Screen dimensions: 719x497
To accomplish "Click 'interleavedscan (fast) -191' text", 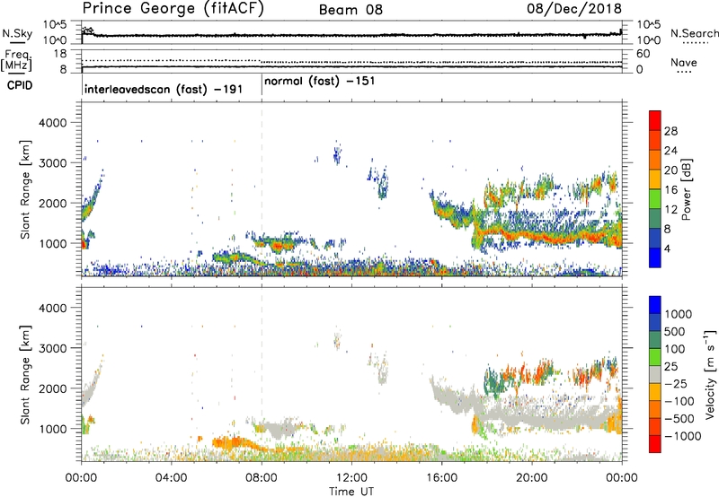I will (164, 89).
